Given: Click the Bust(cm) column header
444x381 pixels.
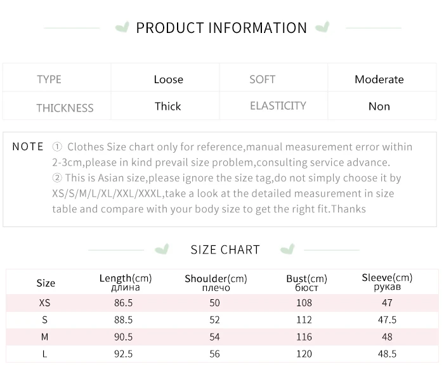Looking at the screenshot, I should pos(306,283).
